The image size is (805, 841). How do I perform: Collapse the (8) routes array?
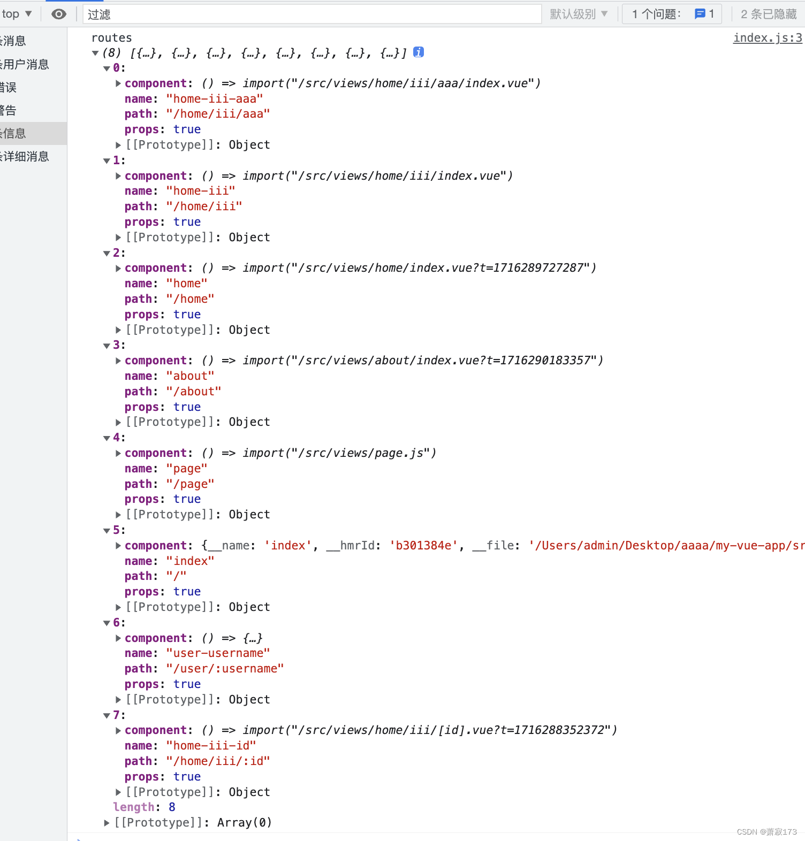(x=95, y=53)
